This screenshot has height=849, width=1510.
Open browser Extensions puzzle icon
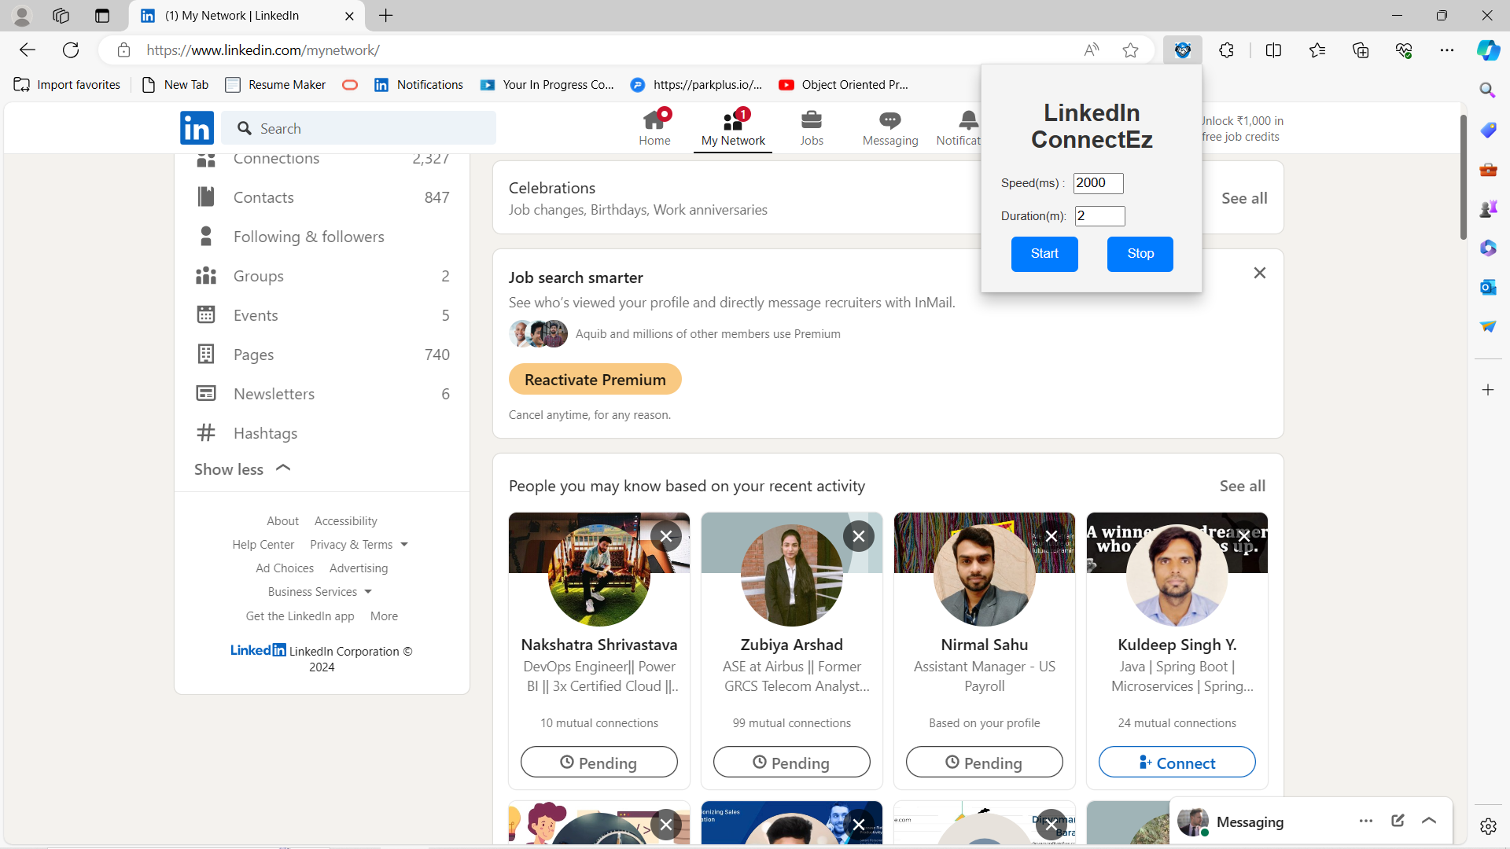(x=1226, y=50)
